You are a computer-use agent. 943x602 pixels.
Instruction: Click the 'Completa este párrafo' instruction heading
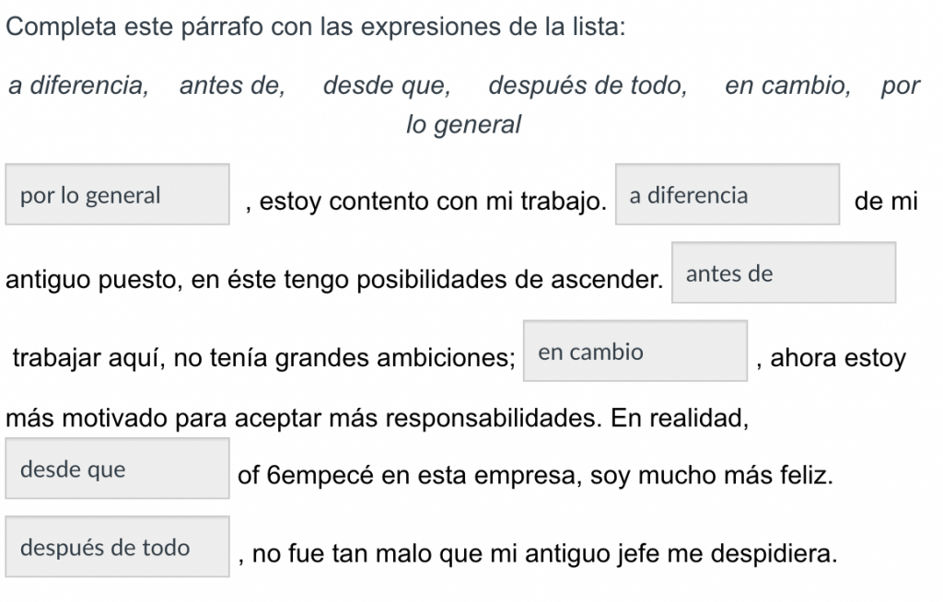click(316, 27)
